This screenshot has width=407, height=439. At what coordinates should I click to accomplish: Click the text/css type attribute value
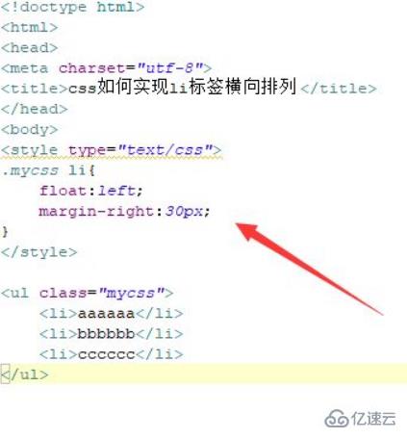[165, 150]
